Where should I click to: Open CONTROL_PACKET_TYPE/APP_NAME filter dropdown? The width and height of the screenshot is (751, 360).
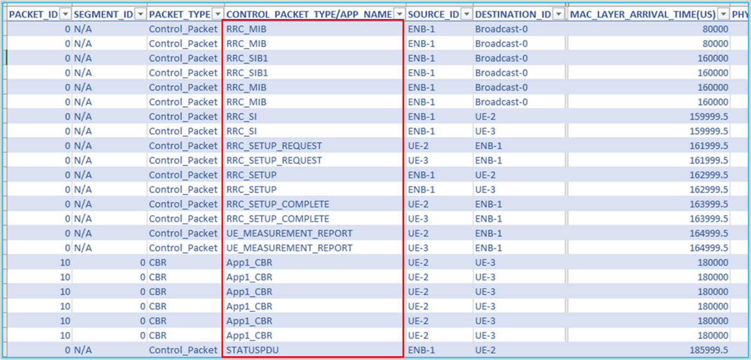point(399,14)
